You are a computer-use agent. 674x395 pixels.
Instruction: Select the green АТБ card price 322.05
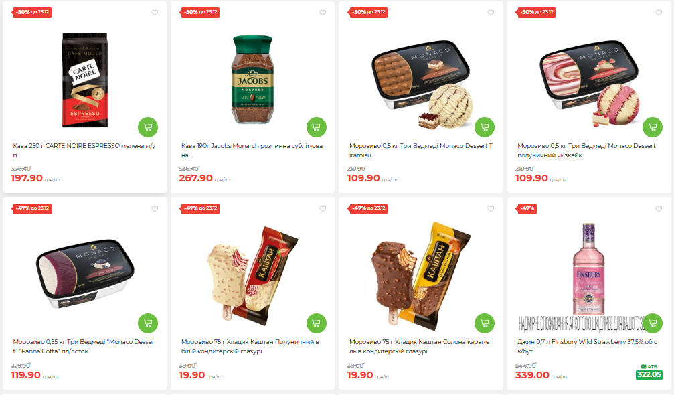coord(649,374)
